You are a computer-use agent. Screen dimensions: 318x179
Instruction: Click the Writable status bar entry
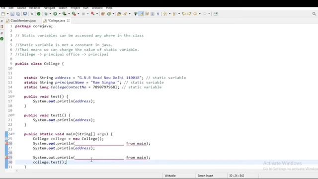click(x=170, y=176)
